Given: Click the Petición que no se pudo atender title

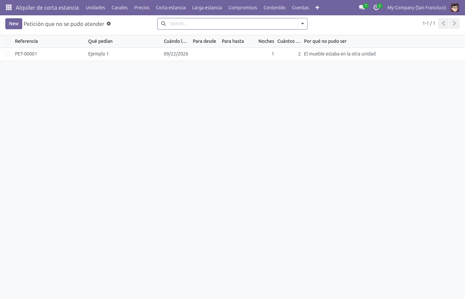Looking at the screenshot, I should pyautogui.click(x=64, y=24).
